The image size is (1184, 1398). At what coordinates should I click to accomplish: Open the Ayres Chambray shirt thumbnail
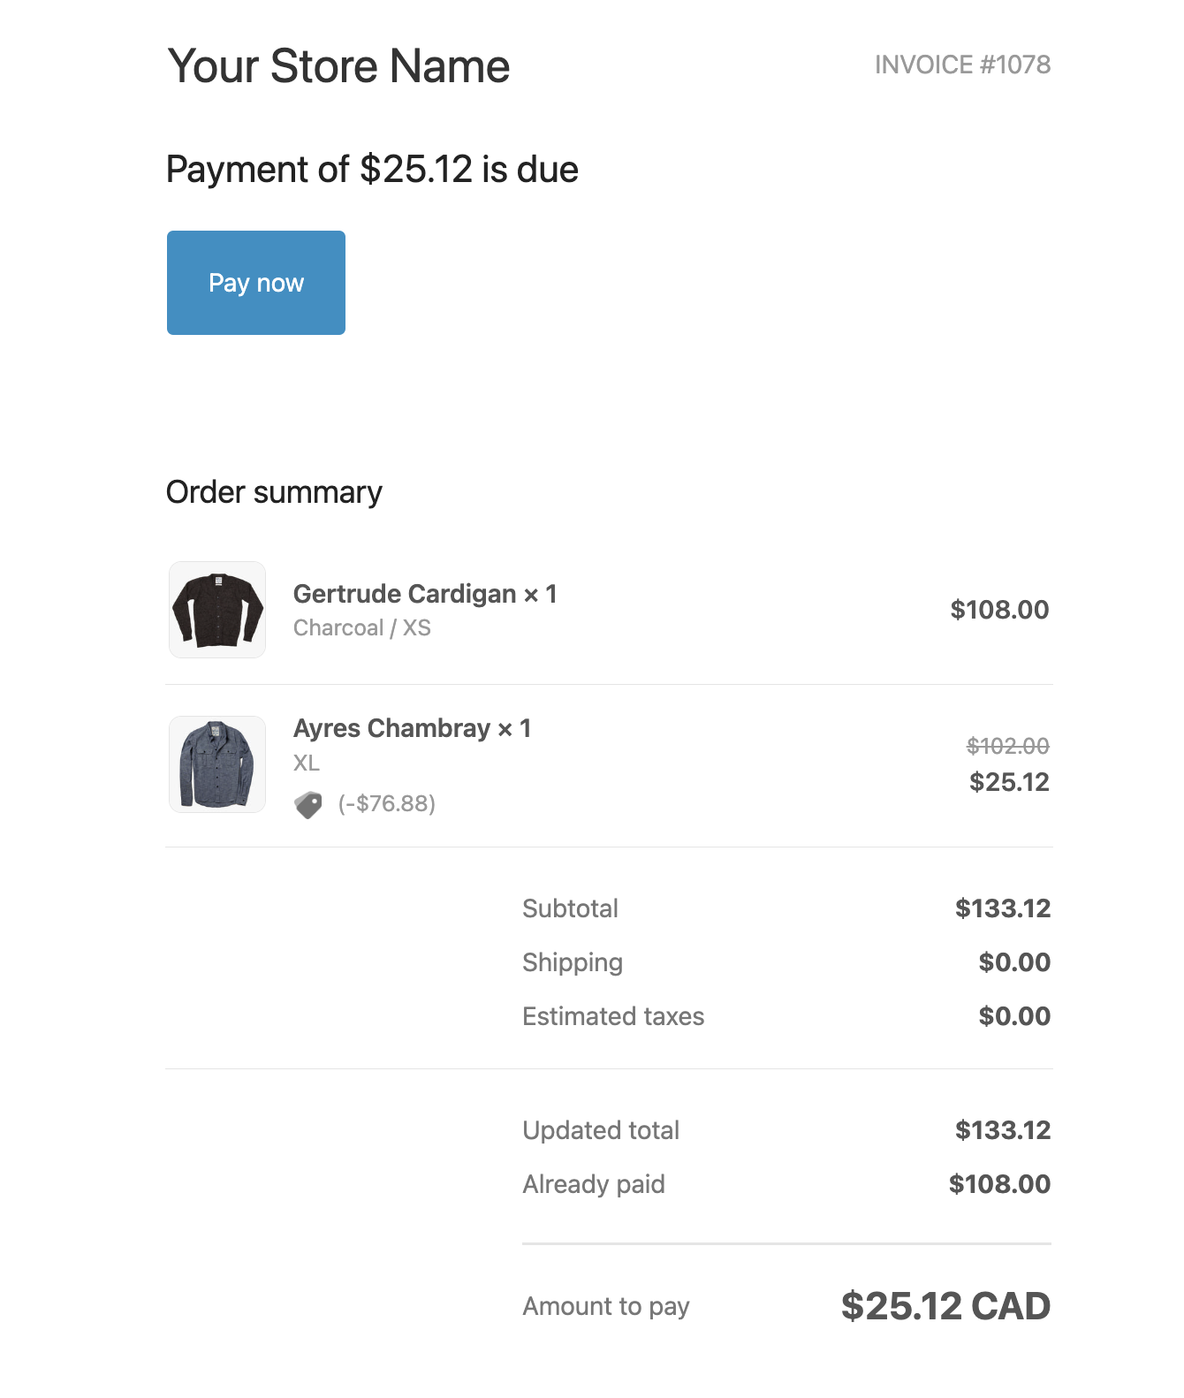click(x=217, y=764)
